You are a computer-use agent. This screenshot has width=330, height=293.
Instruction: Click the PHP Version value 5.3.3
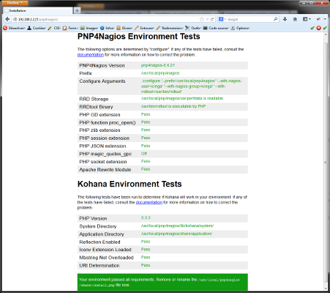point(146,218)
